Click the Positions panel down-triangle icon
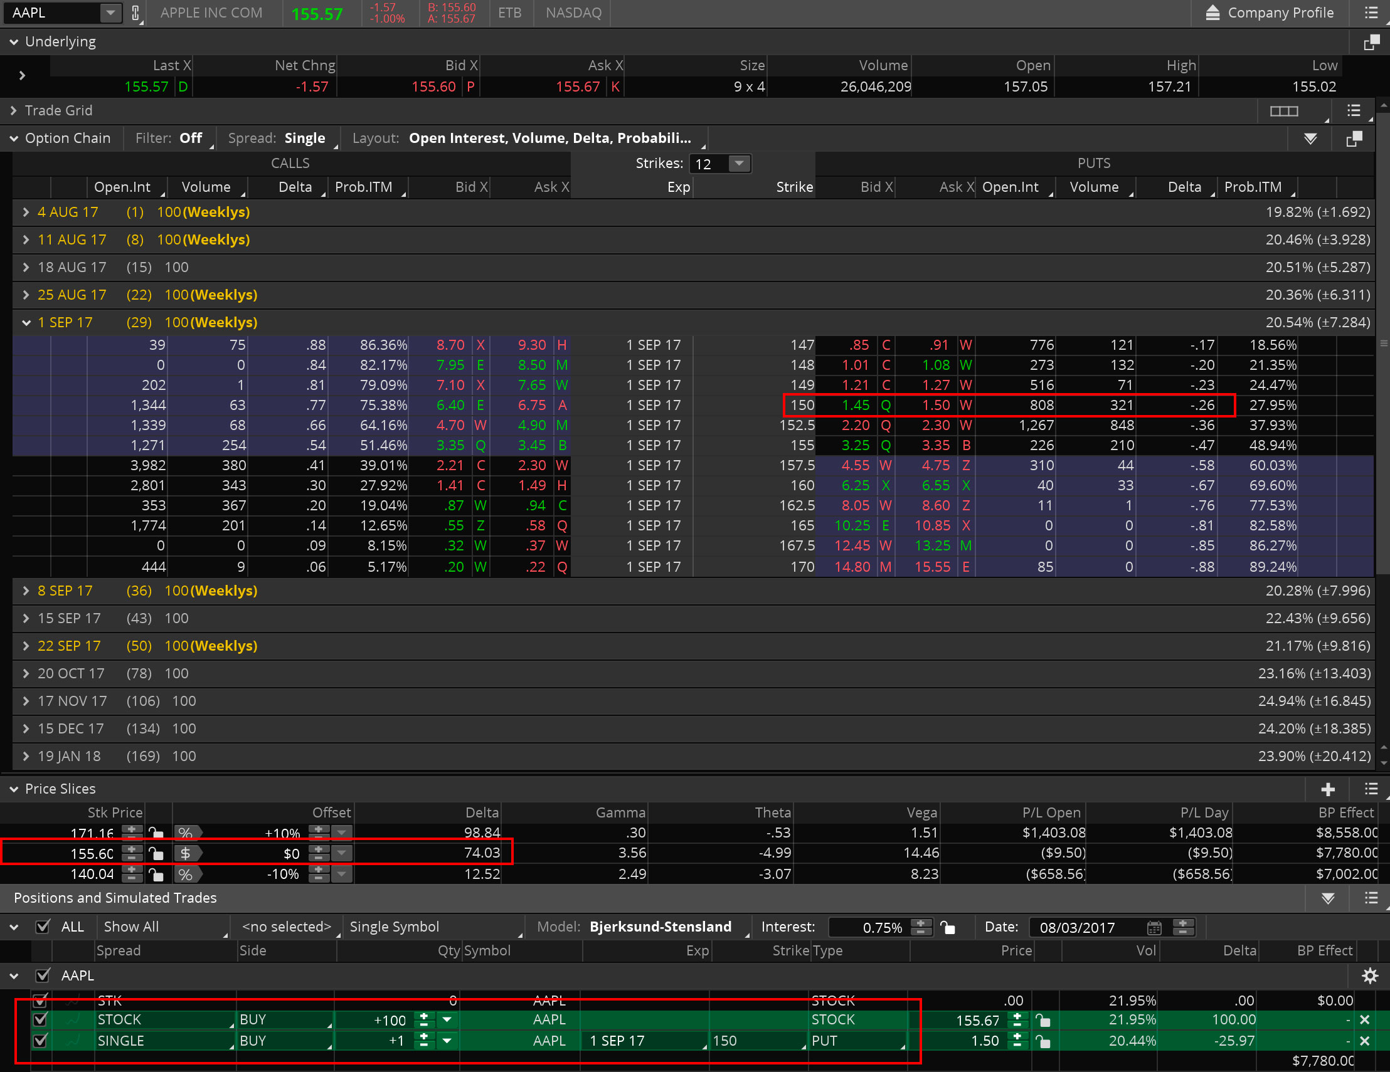The image size is (1390, 1072). [x=1328, y=898]
